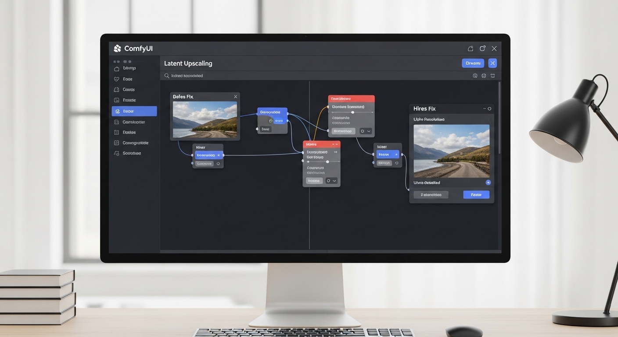Image resolution: width=618 pixels, height=337 pixels.
Task: Toggle the small circle option in the Wavre node
Action: [328, 180]
